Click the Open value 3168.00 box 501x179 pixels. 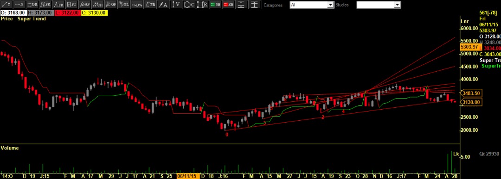point(13,13)
